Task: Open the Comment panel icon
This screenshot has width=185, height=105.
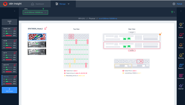Action: pos(181,76)
